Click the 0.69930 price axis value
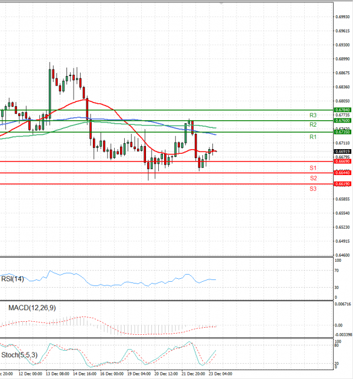Image resolution: width=353 pixels, height=379 pixels. pyautogui.click(x=342, y=17)
